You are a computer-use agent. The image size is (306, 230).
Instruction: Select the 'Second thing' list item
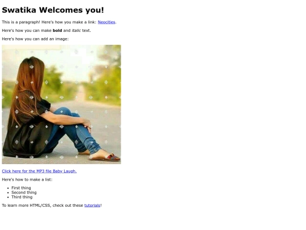[x=24, y=193]
